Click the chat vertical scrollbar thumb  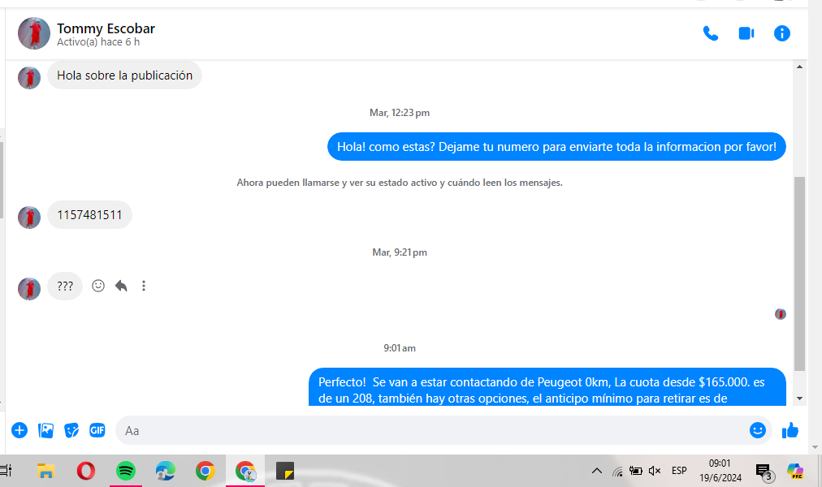(x=799, y=274)
